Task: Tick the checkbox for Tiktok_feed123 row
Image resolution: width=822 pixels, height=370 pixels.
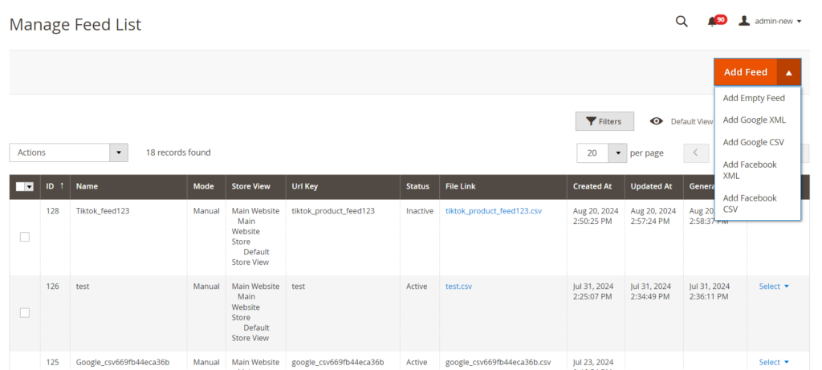Action: (25, 237)
